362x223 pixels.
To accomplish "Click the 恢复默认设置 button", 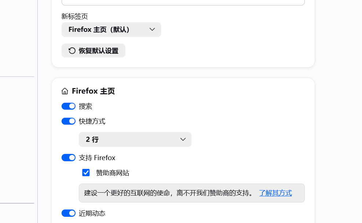I will click(93, 50).
